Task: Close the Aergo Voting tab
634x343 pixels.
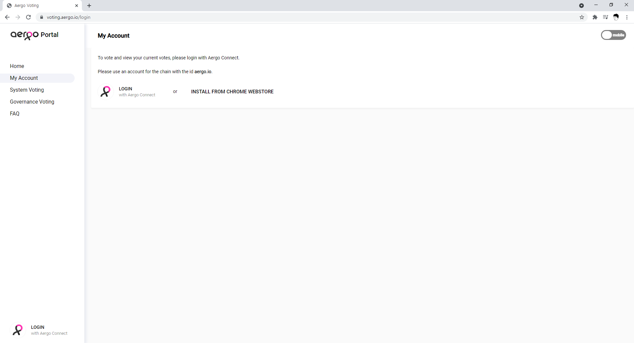Action: click(77, 6)
